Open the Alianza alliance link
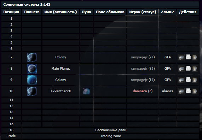The height and width of the screenshot is (140, 202). [168, 91]
